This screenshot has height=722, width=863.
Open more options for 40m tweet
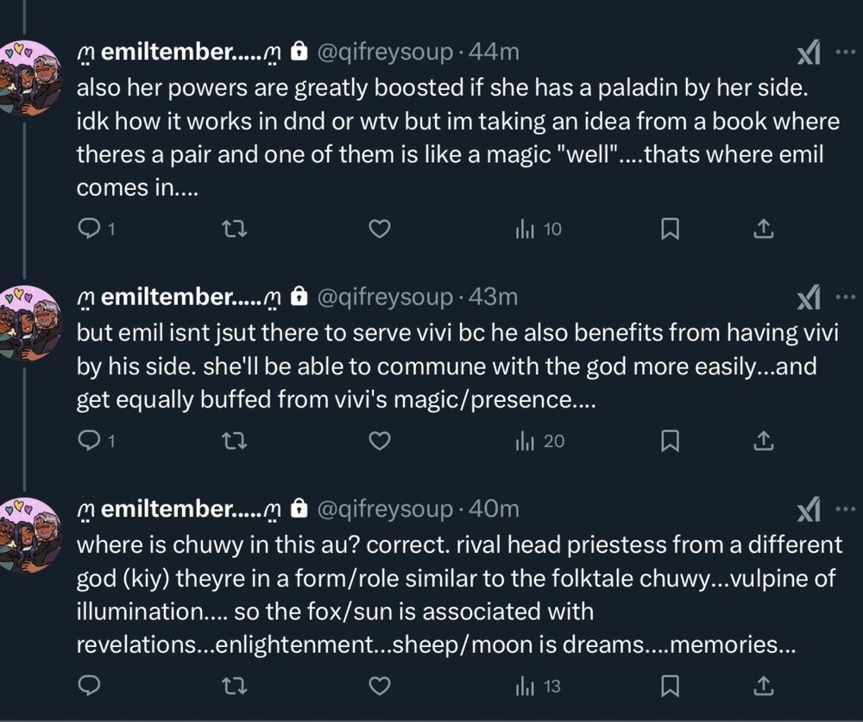(846, 510)
